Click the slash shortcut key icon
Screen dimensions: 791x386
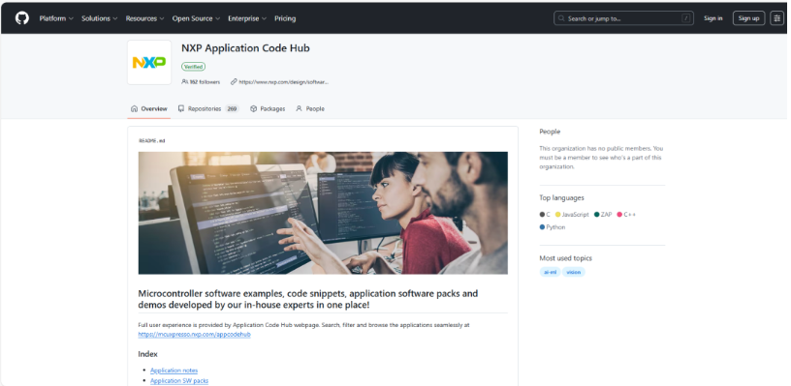pyautogui.click(x=685, y=18)
